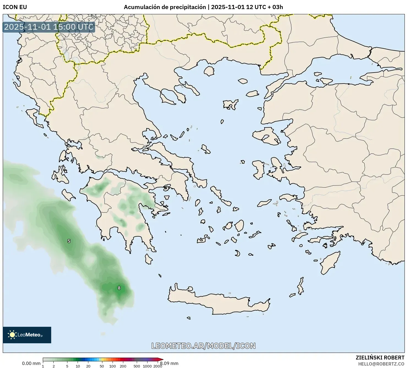The width and height of the screenshot is (407, 368).
Task: Click the LeoMeteo sun icon
Action: (12, 335)
